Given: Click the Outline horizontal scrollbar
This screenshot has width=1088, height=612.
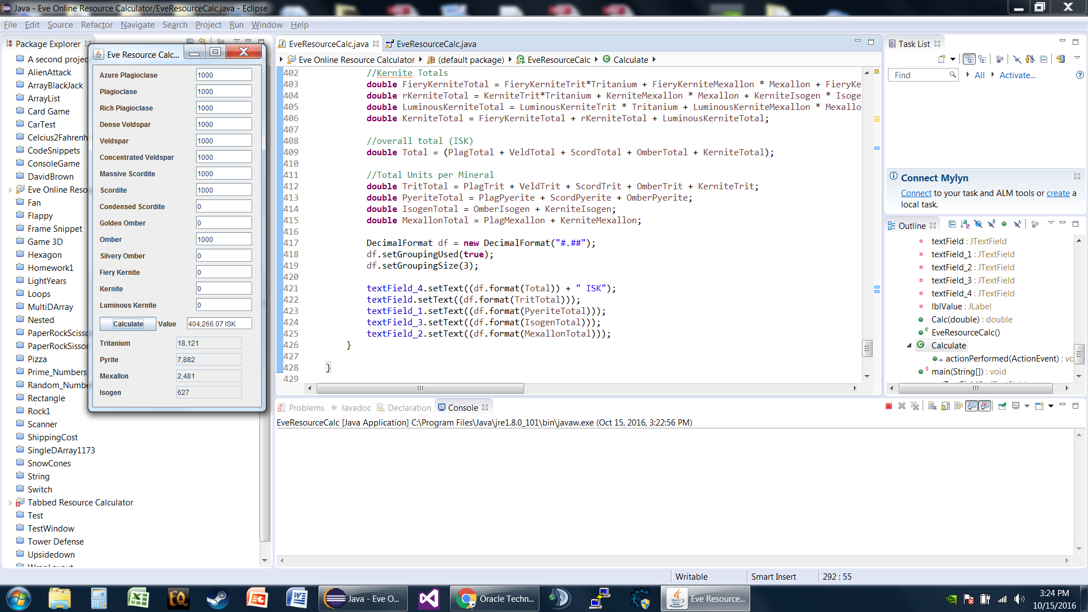Looking at the screenshot, I should click(975, 388).
